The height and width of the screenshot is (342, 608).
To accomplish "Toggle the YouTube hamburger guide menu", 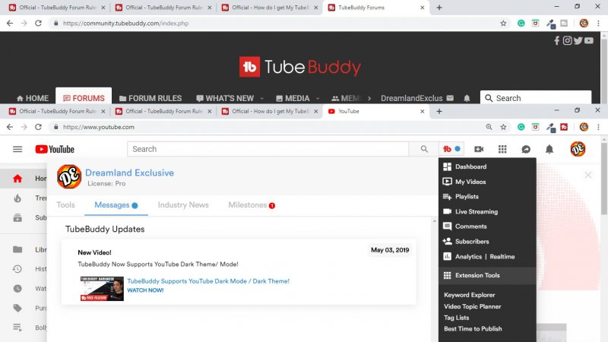I will [17, 149].
